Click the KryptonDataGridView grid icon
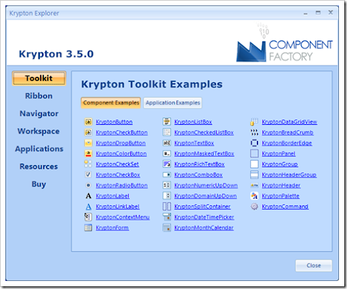Viewport: 347px width, 289px height. point(254,122)
